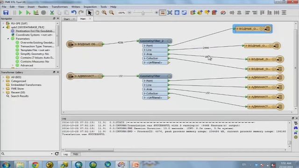Click the Add Transformer toolbar icon
Screen dimensions: 299x168
(x=207, y=13)
